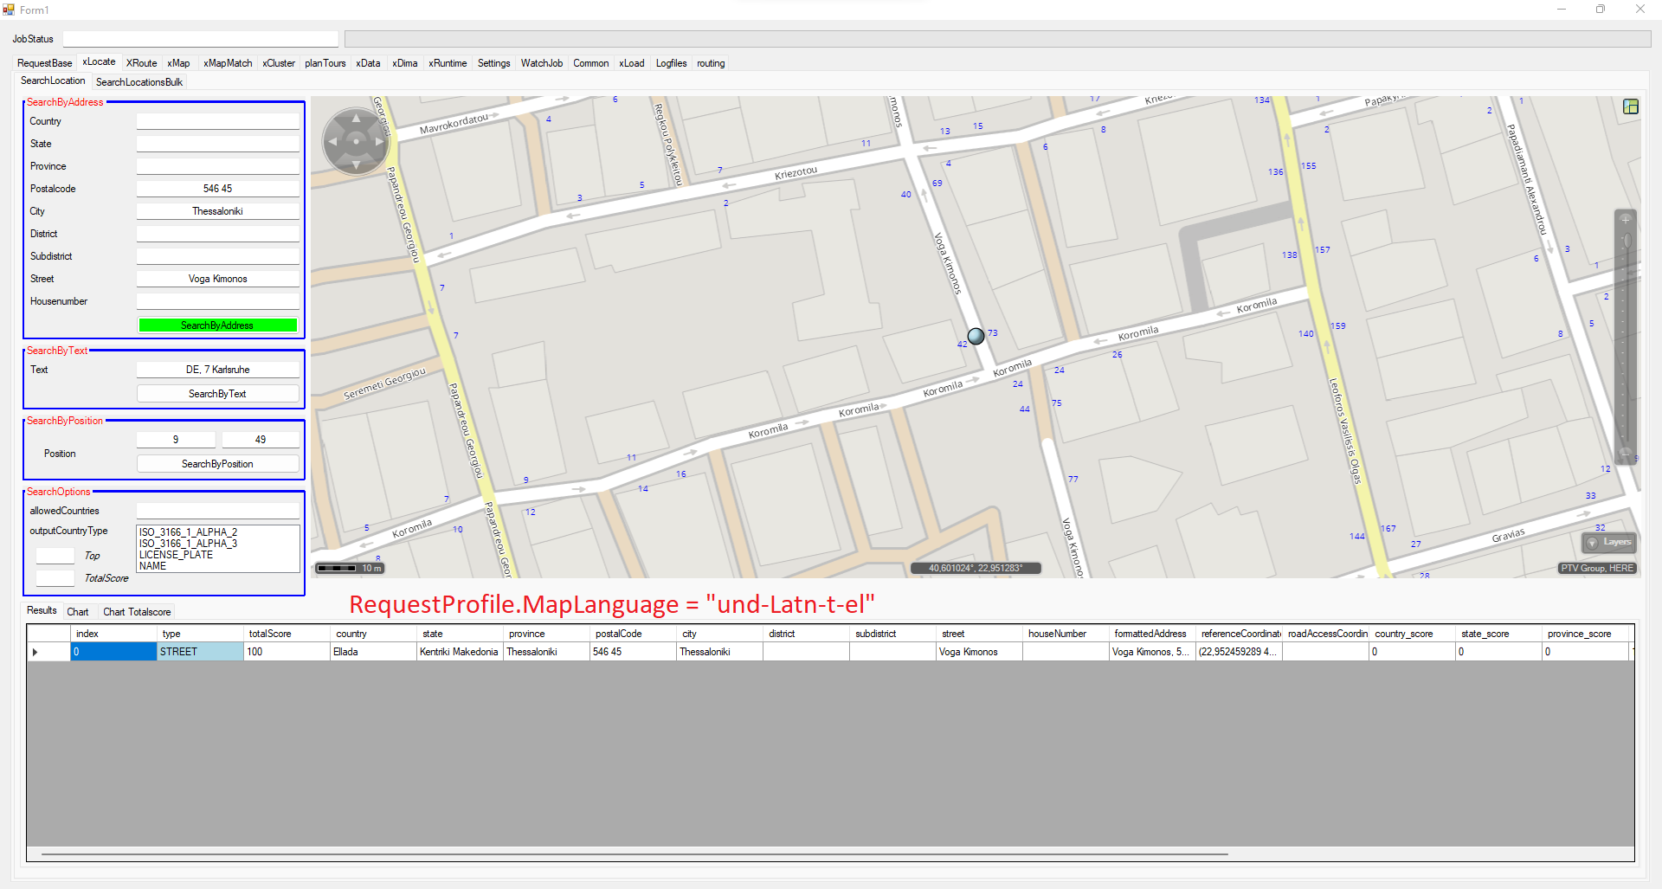The height and width of the screenshot is (889, 1662).
Task: Pan the map left with navigation arrow
Action: pyautogui.click(x=332, y=141)
